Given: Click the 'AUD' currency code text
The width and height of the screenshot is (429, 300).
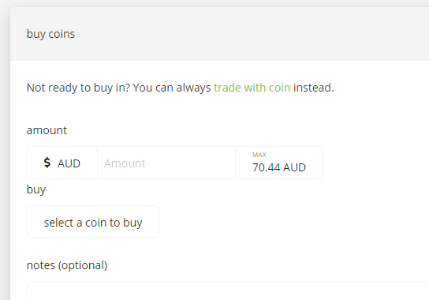Looking at the screenshot, I should 69,163.
